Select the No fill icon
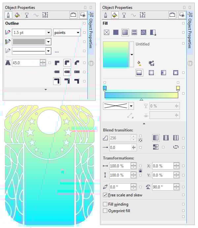198x228 pixels. tap(107, 32)
